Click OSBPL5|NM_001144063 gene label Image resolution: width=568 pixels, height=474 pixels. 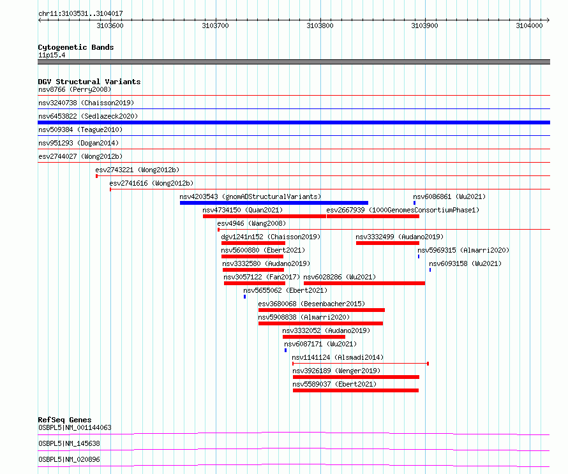pyautogui.click(x=75, y=427)
